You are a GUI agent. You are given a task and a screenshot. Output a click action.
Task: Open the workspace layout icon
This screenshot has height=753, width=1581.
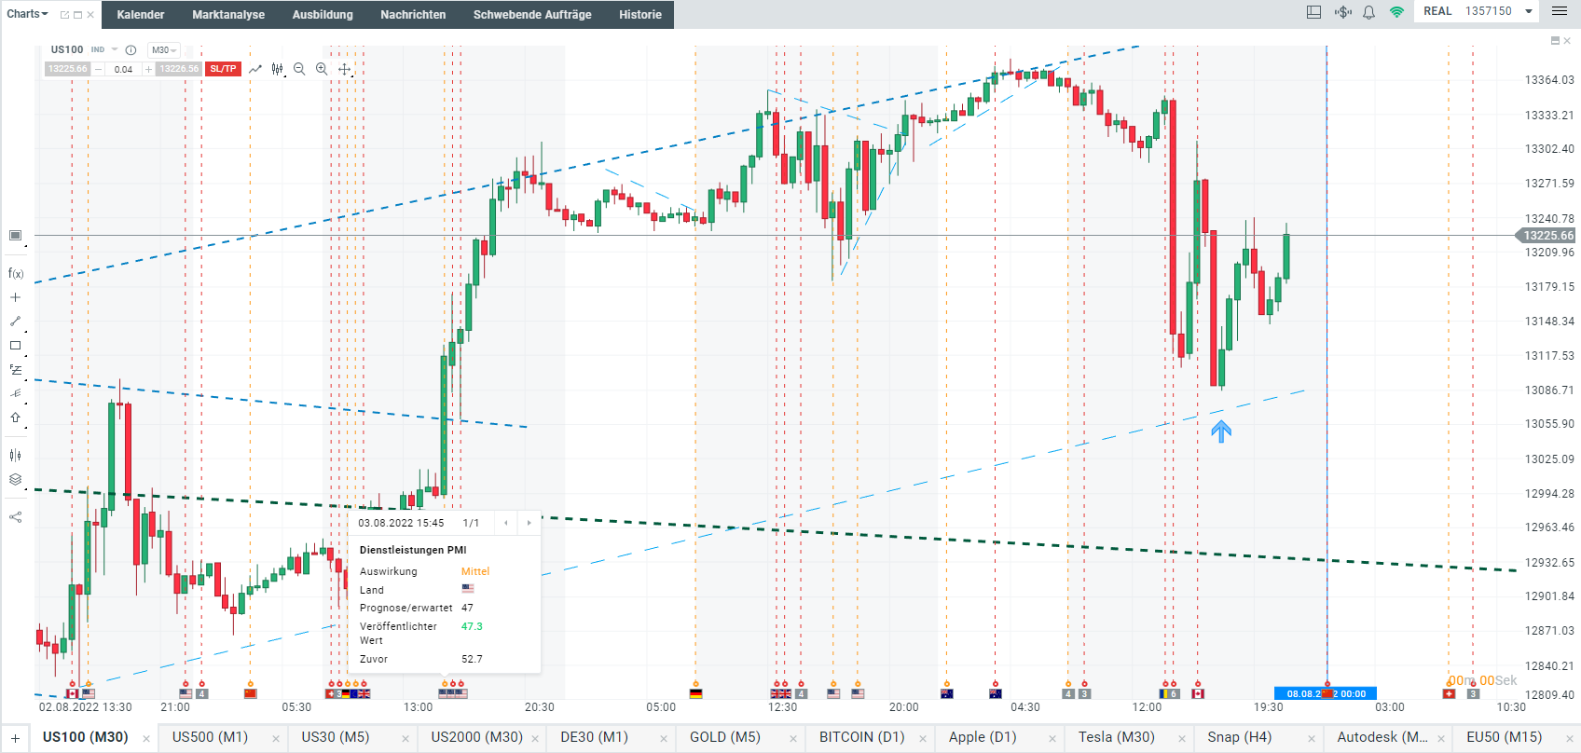tap(1314, 12)
